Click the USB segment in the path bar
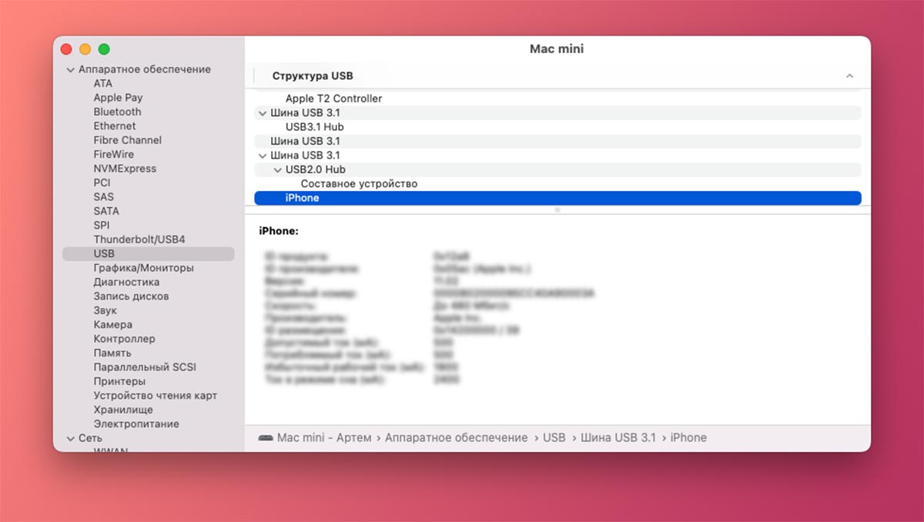 click(554, 438)
